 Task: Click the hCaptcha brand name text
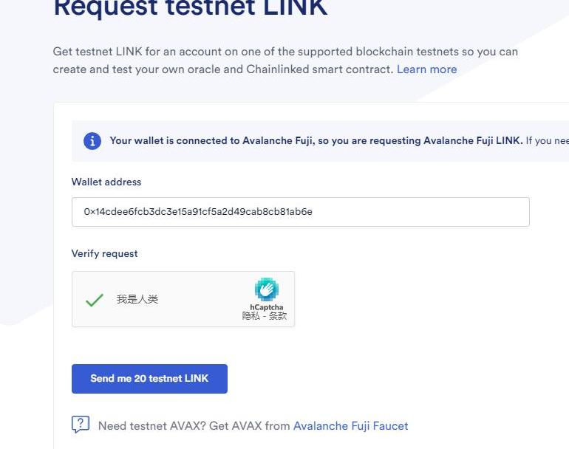click(x=266, y=307)
